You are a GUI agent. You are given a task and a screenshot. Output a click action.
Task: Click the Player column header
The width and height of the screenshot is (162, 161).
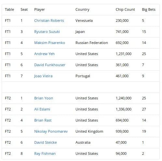coord(39,9)
